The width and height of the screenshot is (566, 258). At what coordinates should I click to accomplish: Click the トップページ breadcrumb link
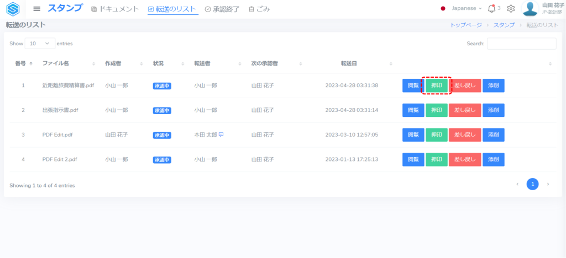coord(466,25)
